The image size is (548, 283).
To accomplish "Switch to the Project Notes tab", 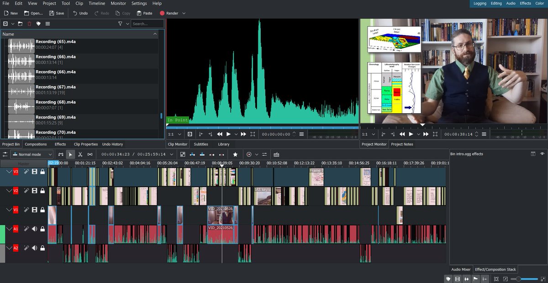I will pos(402,144).
